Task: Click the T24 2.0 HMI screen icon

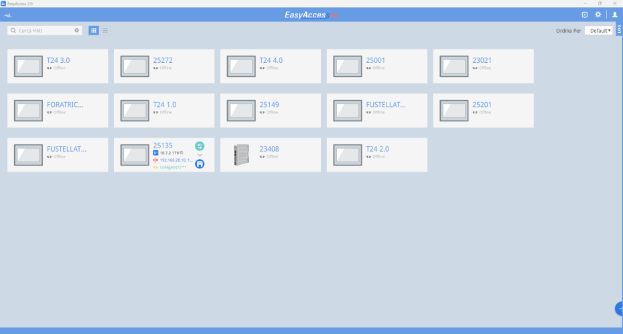Action: click(348, 155)
